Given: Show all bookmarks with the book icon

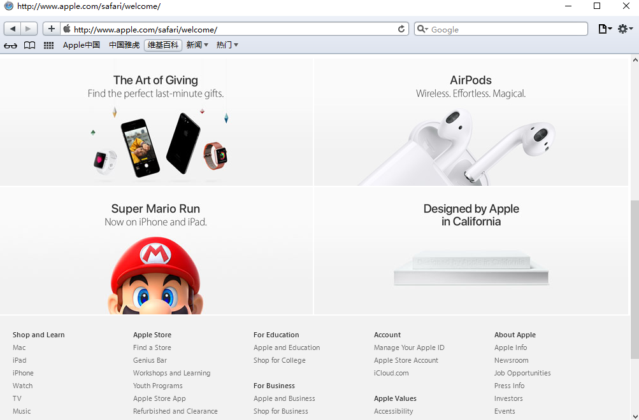Looking at the screenshot, I should click(30, 45).
